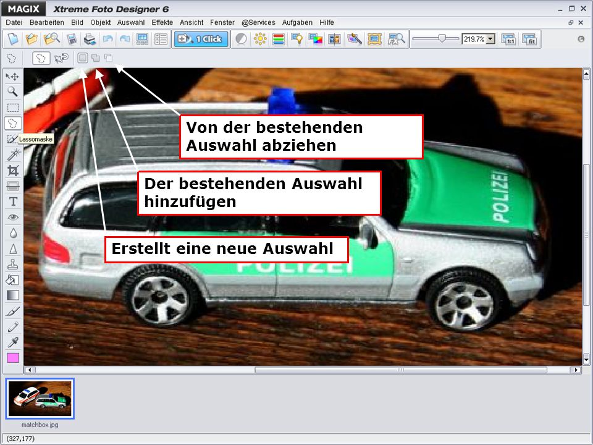Open the RGB color bars tool

(279, 39)
